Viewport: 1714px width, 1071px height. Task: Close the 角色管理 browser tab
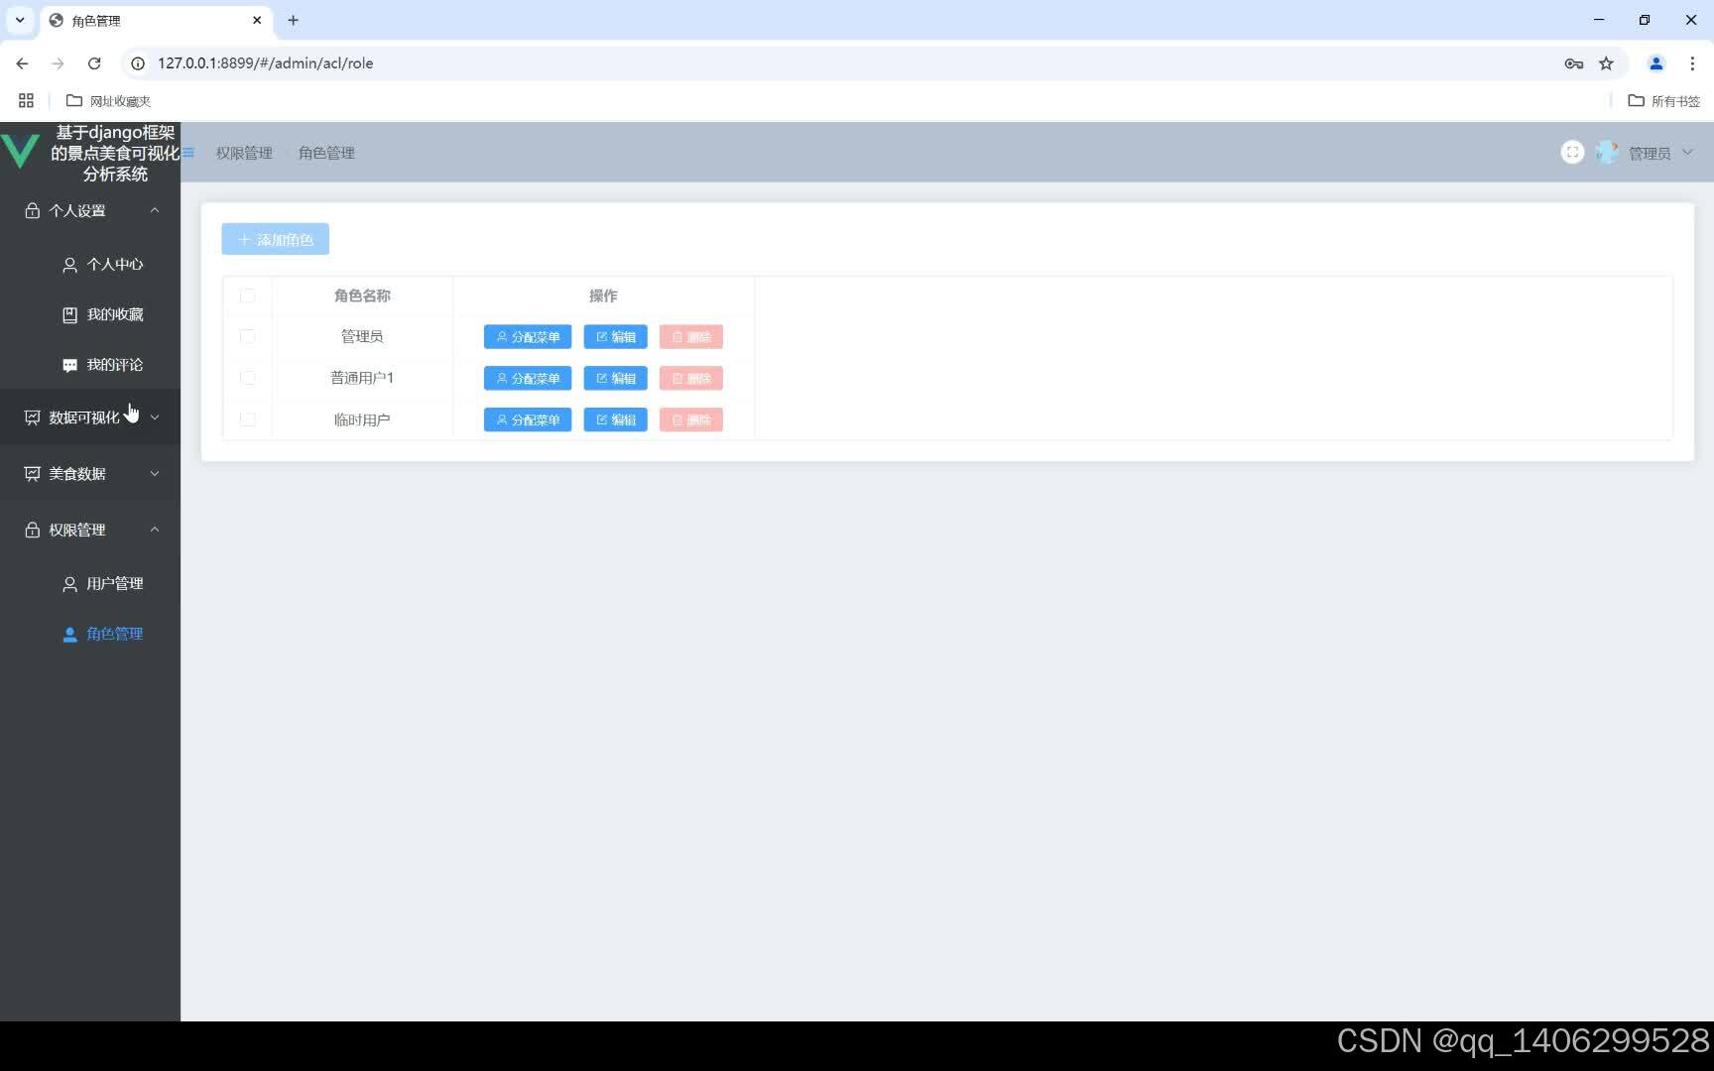click(257, 20)
